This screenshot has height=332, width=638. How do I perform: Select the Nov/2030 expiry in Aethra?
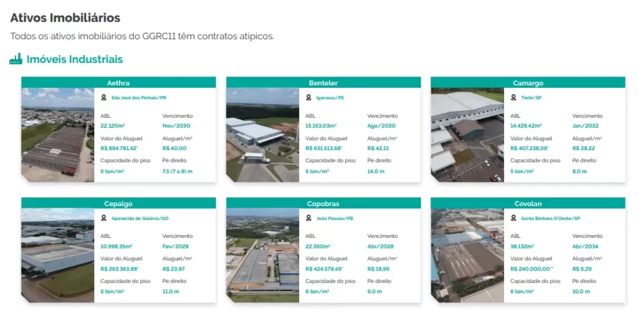pyautogui.click(x=176, y=126)
